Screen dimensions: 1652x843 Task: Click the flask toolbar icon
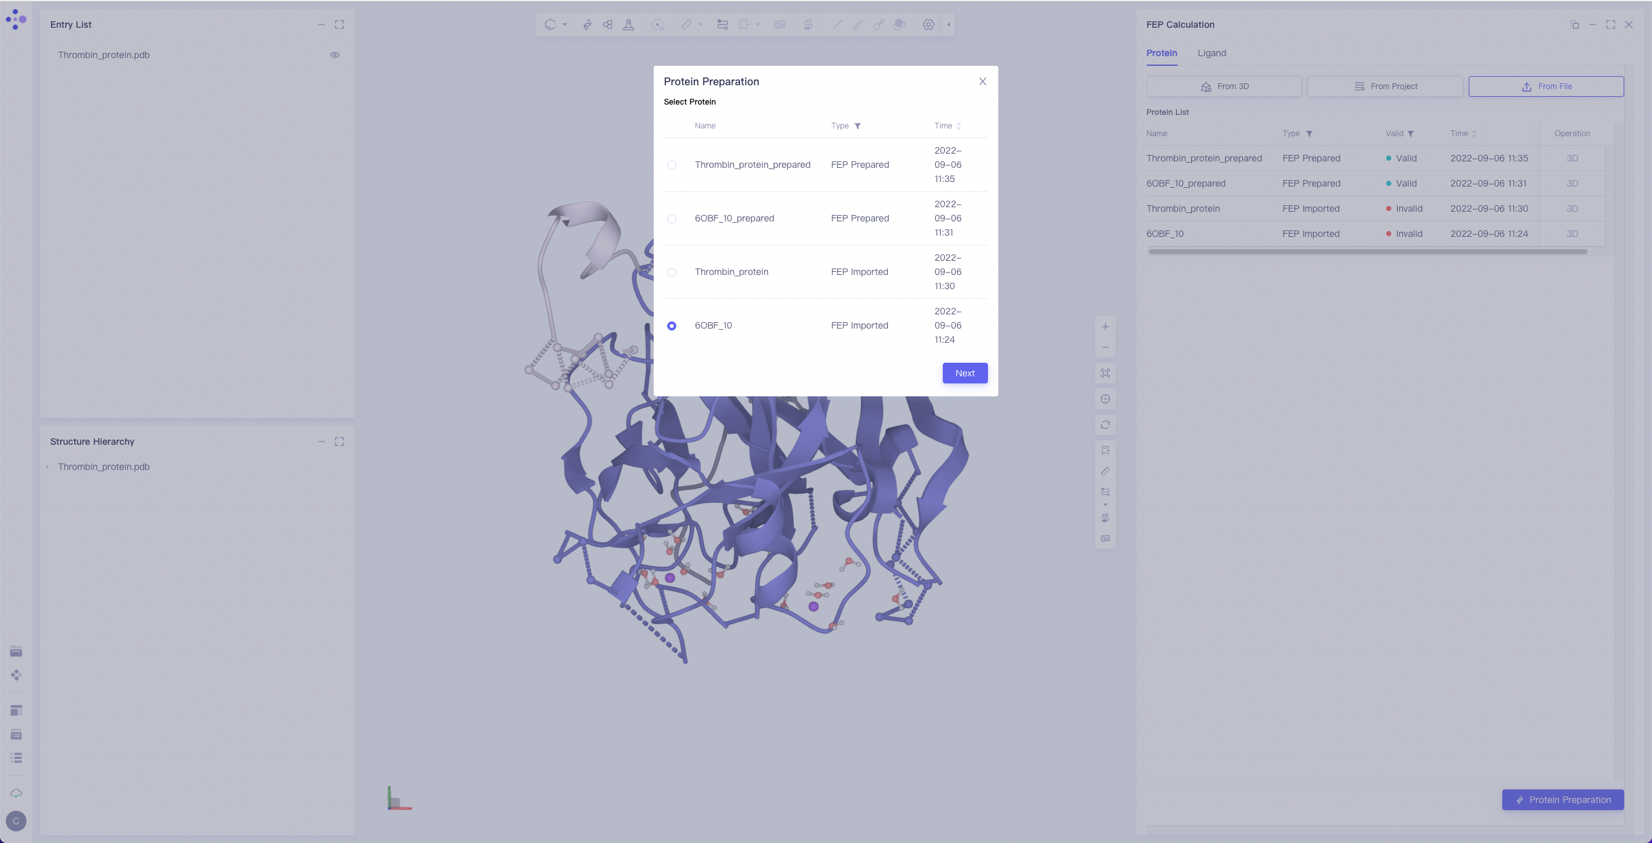(x=629, y=25)
